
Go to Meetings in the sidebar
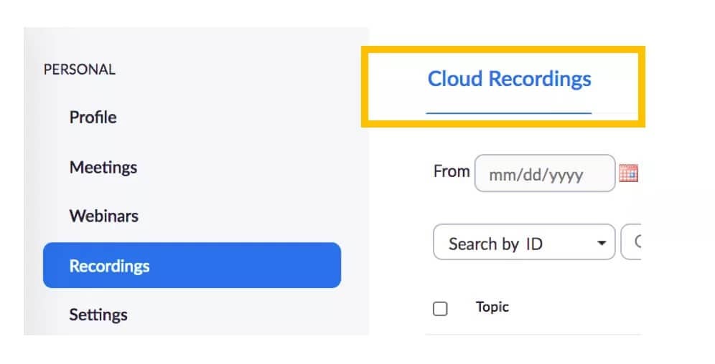pos(103,168)
